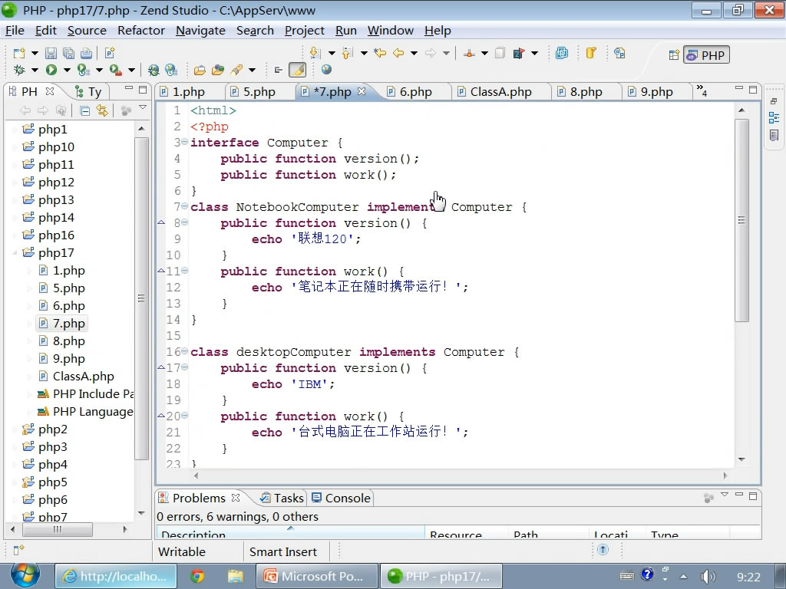Fold the interface Computer block at line 3
This screenshot has height=589, width=786.
point(184,142)
